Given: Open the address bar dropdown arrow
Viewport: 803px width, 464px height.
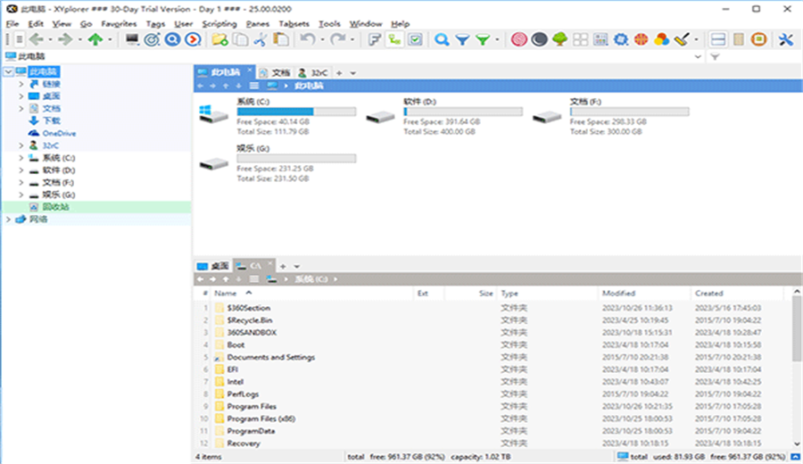Looking at the screenshot, I should pos(698,56).
